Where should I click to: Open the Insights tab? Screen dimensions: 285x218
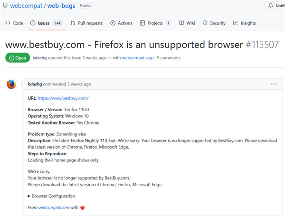coord(244,23)
